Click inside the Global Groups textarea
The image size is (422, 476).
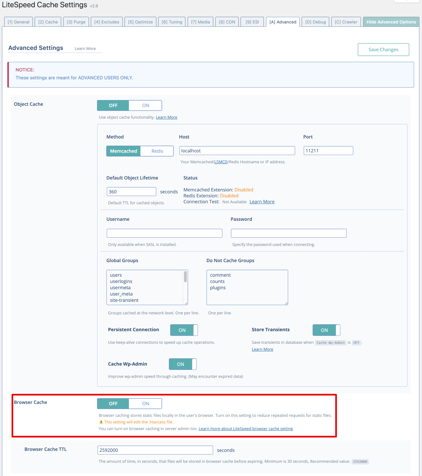click(145, 288)
